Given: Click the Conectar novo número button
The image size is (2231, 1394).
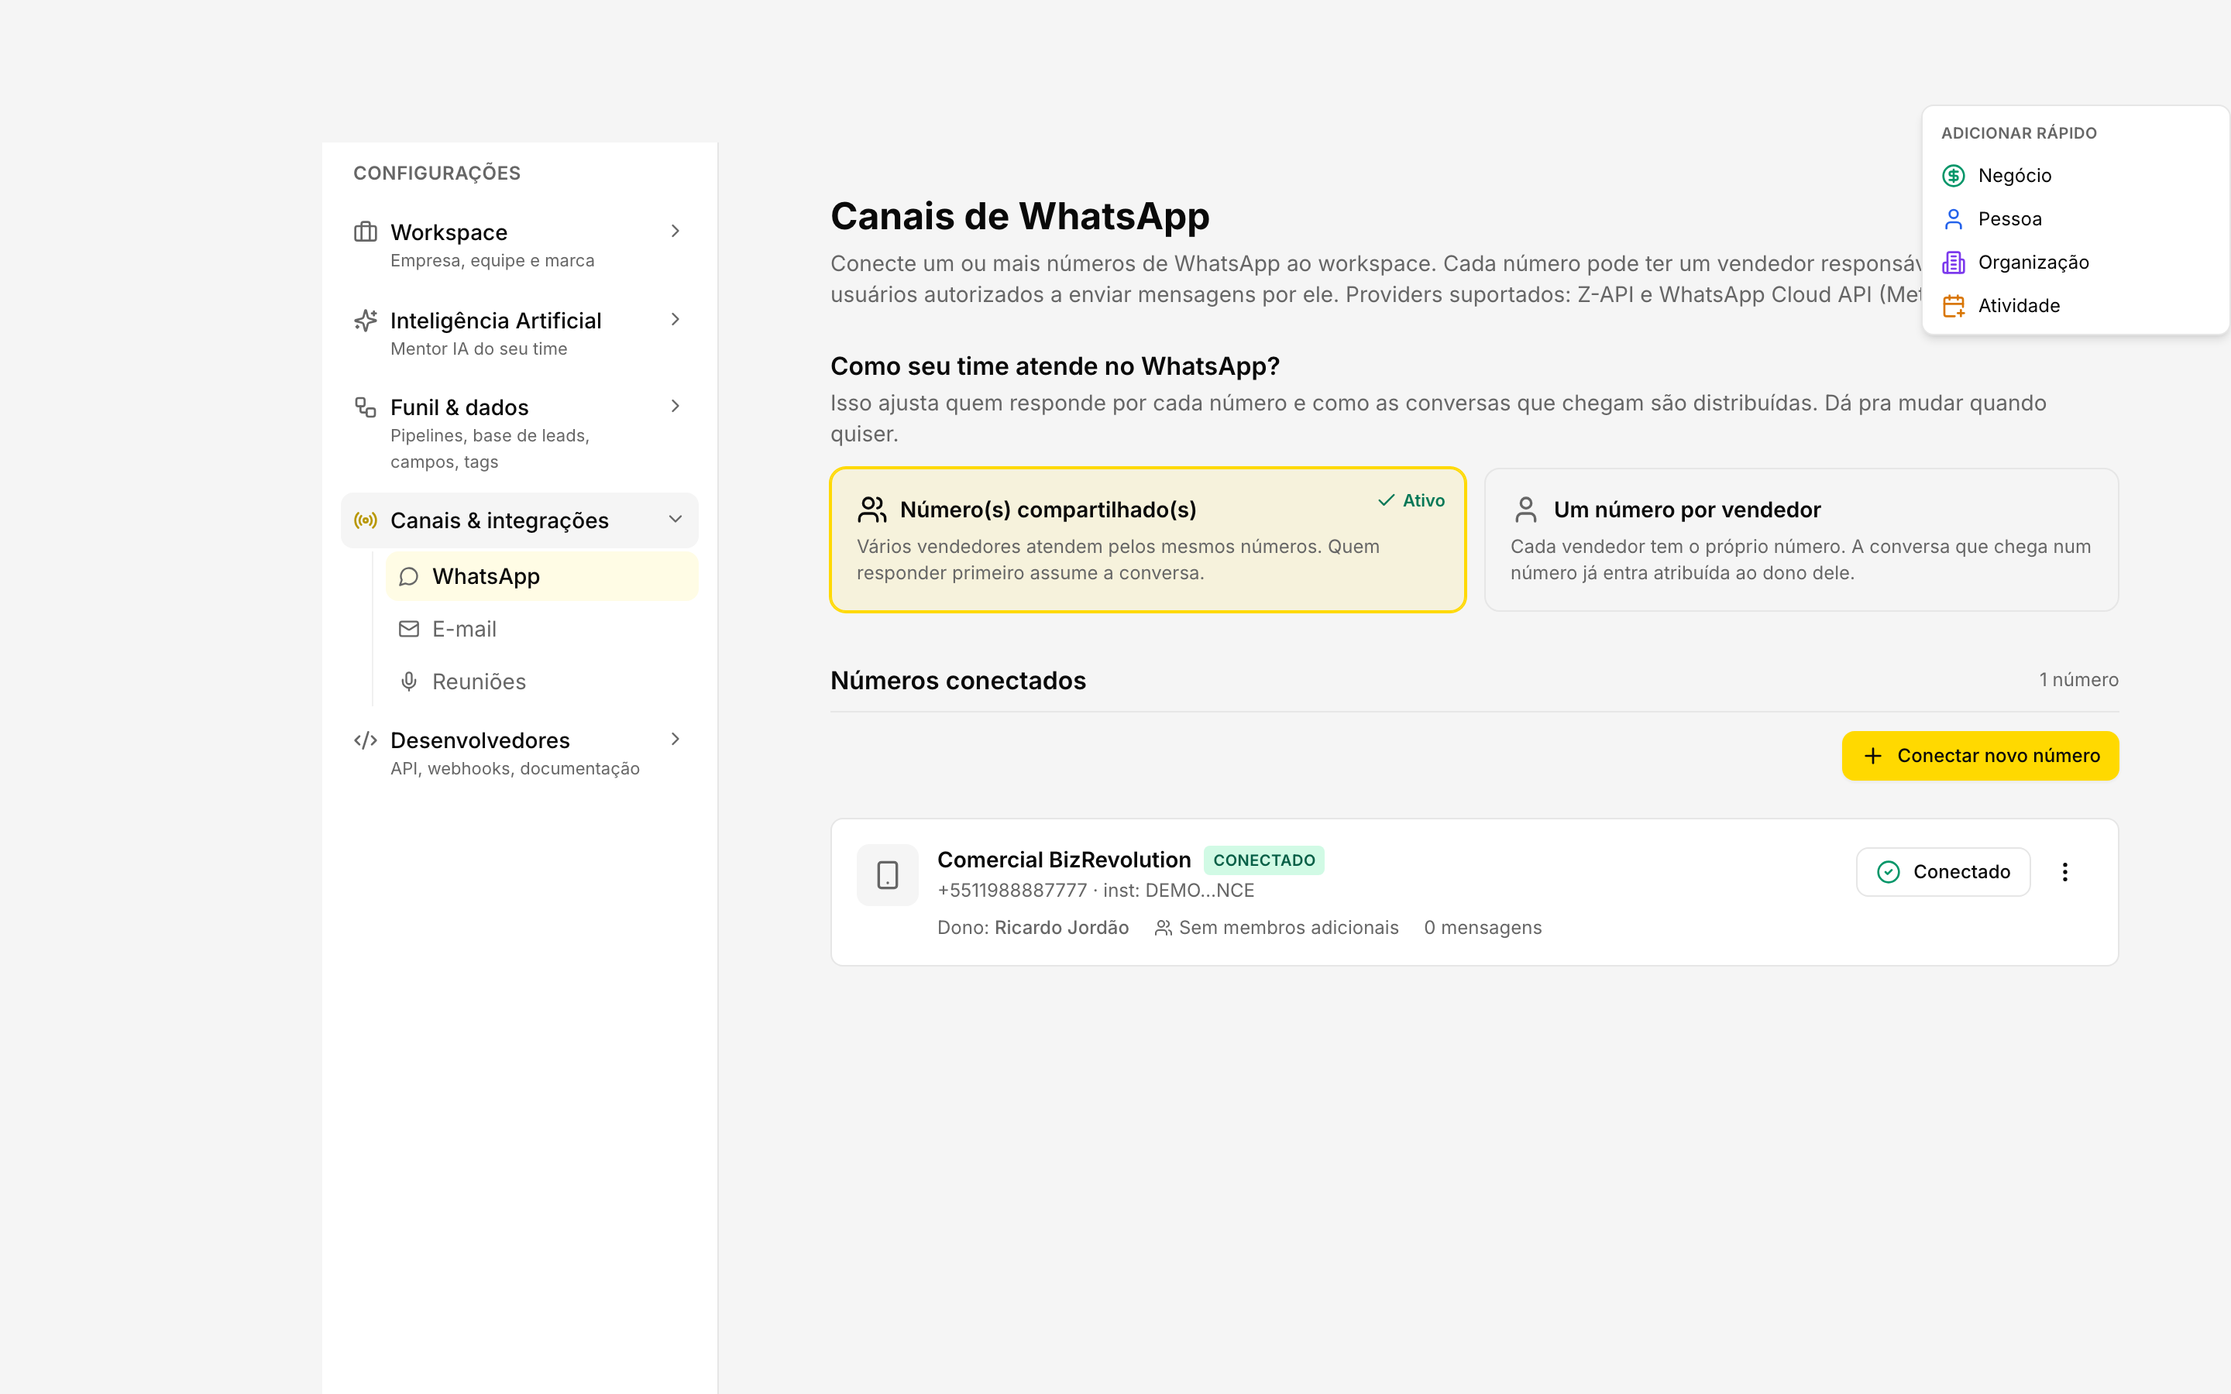Looking at the screenshot, I should (1979, 755).
